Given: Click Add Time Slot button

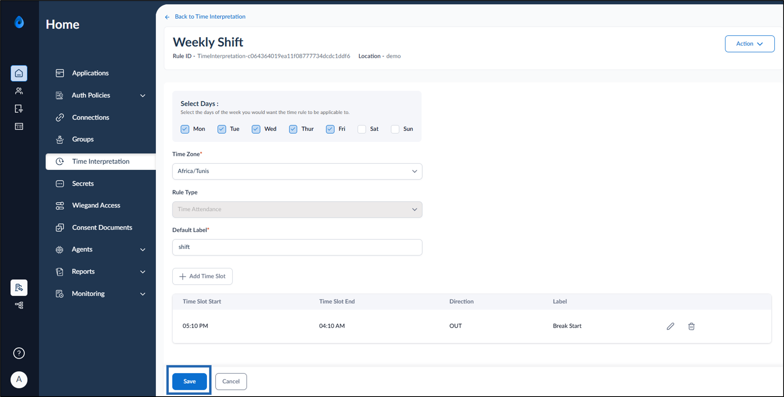Looking at the screenshot, I should pos(202,277).
